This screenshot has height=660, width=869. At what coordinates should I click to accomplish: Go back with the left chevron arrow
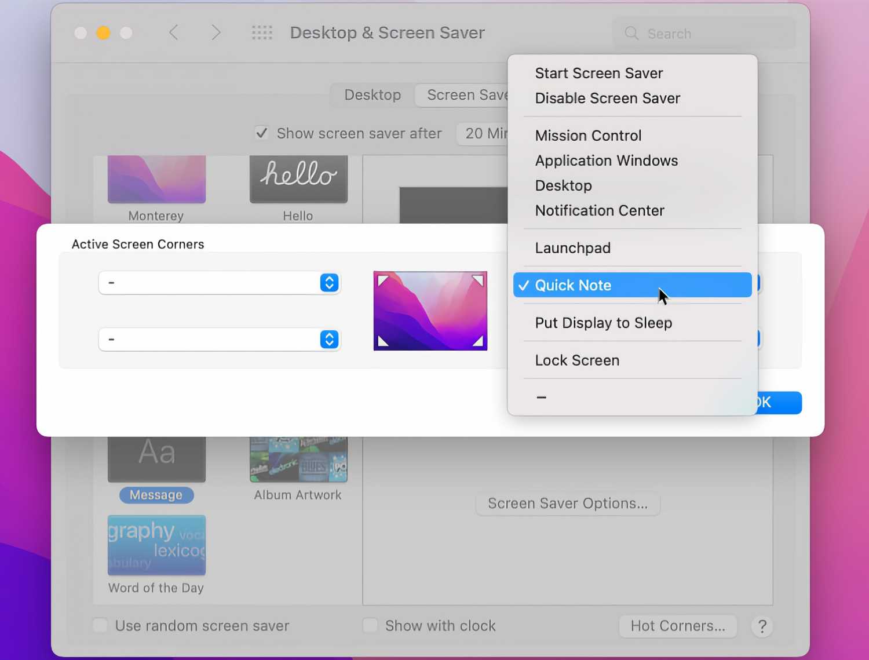coord(173,32)
